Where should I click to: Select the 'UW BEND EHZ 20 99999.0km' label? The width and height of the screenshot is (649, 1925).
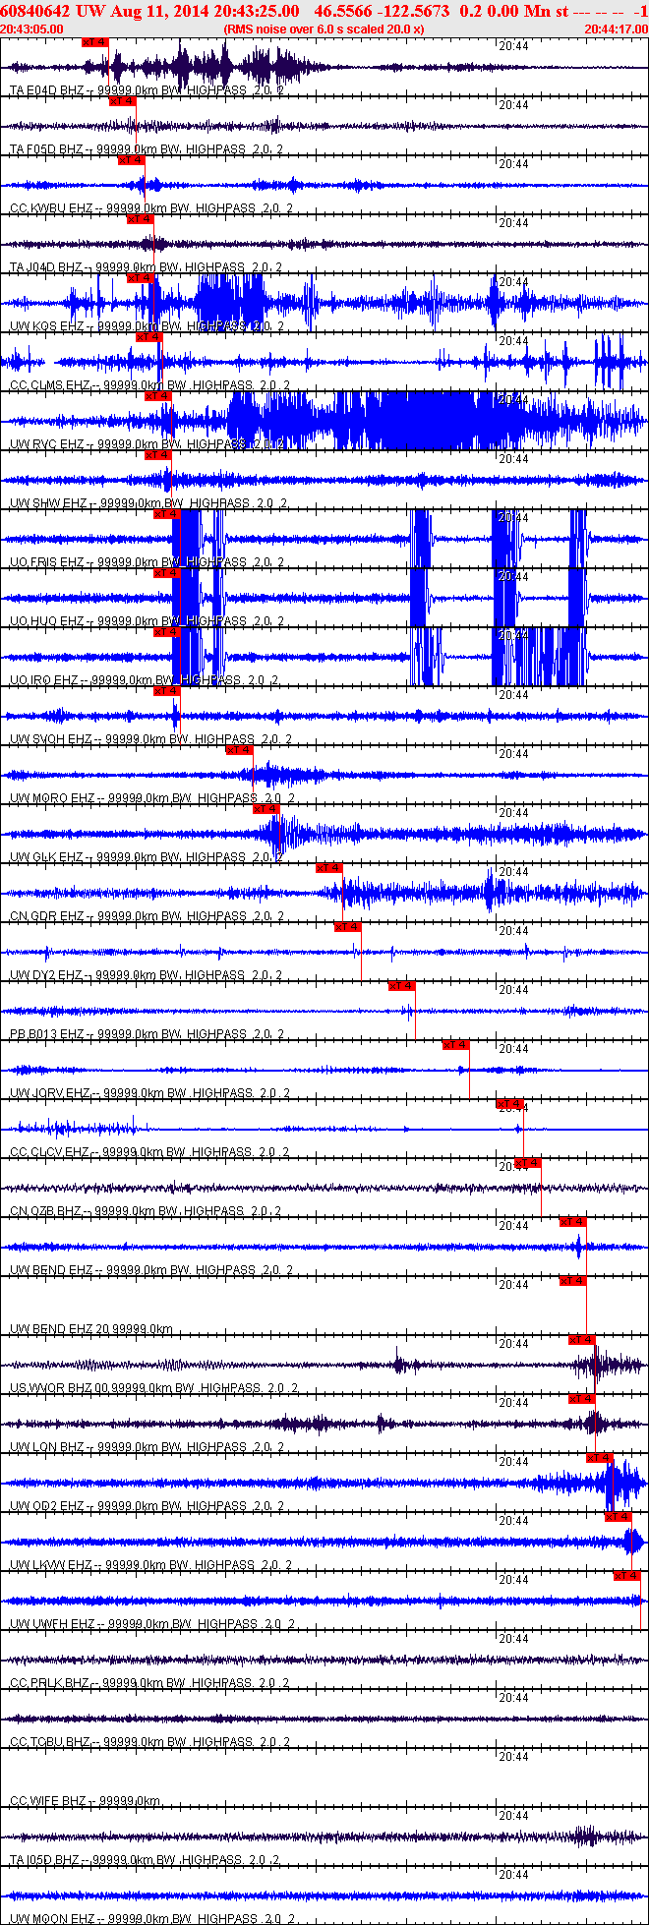[91, 1329]
